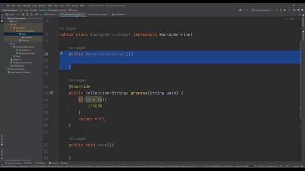Viewport: 305px width, 171px height.
Task: Fold the save method at line 22
Action: point(58,145)
